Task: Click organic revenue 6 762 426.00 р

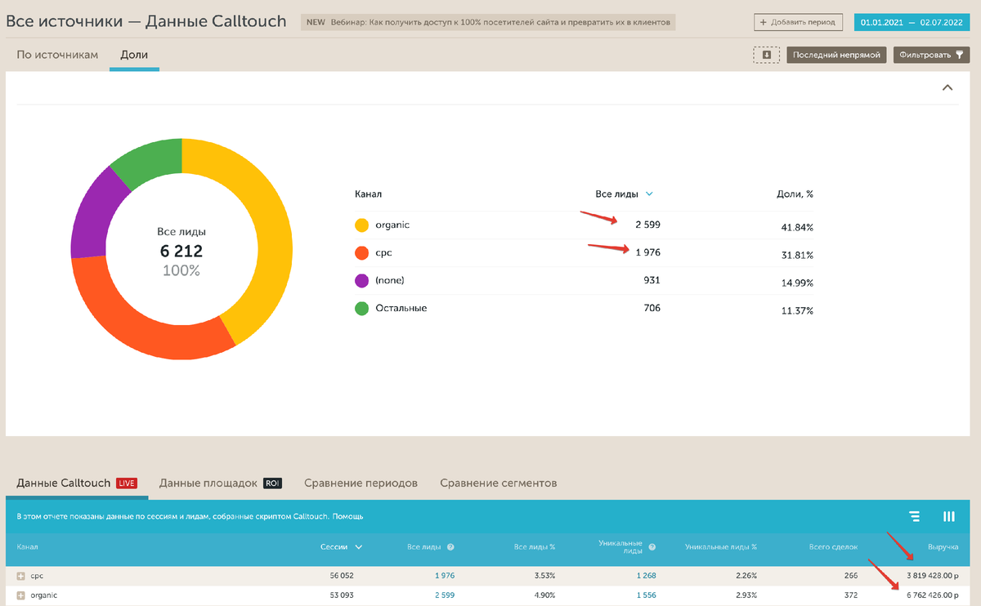Action: (932, 595)
